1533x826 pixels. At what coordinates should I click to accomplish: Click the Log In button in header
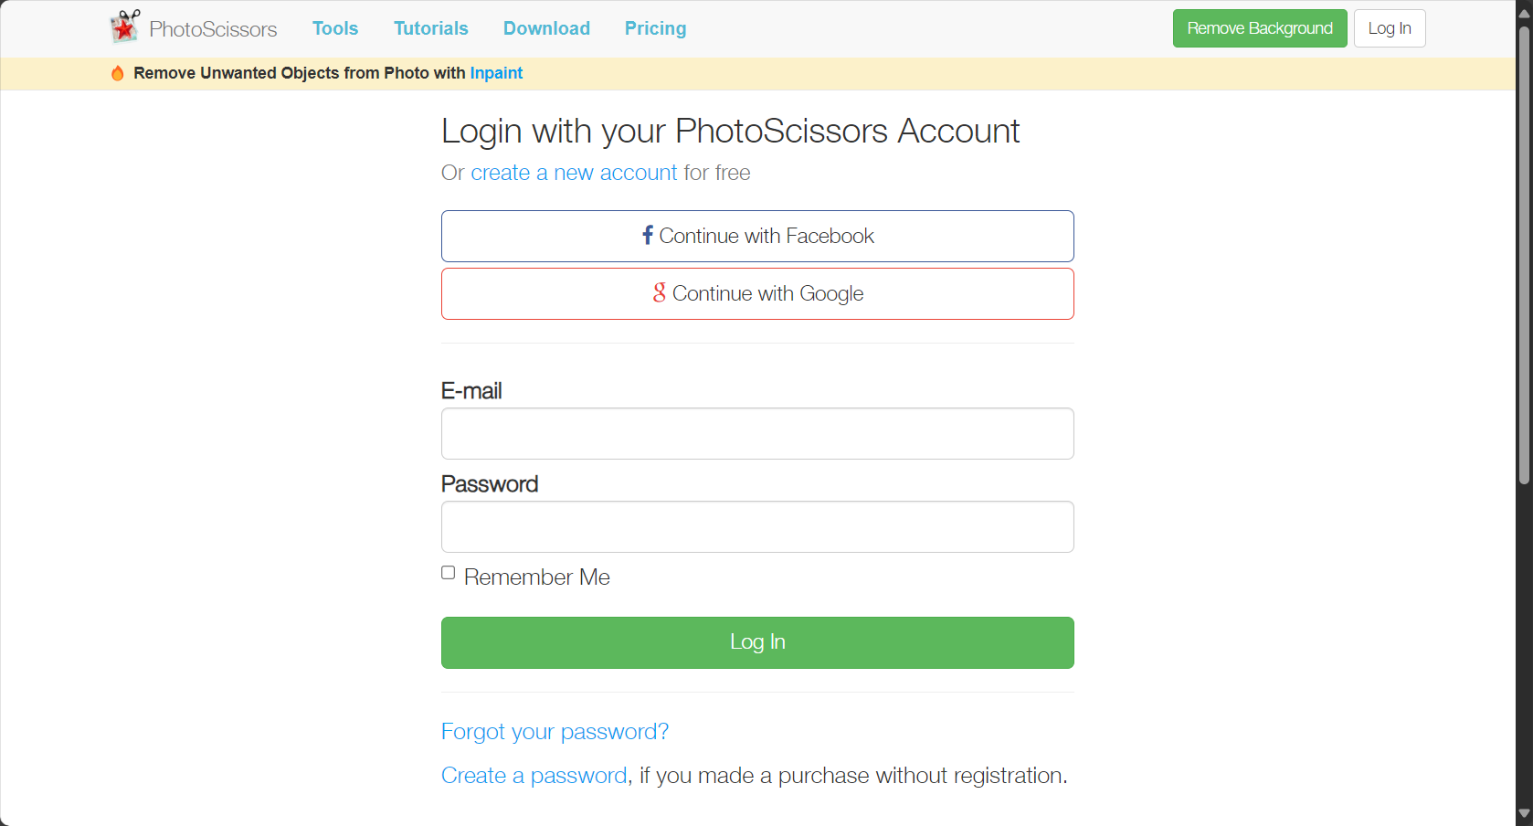(1390, 28)
